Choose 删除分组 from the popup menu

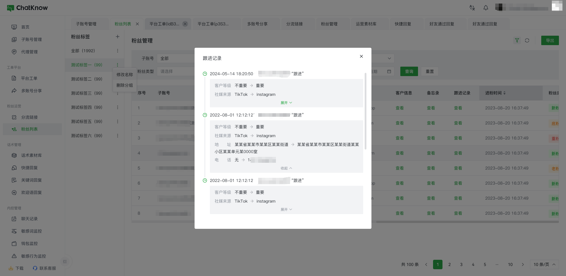tap(124, 85)
